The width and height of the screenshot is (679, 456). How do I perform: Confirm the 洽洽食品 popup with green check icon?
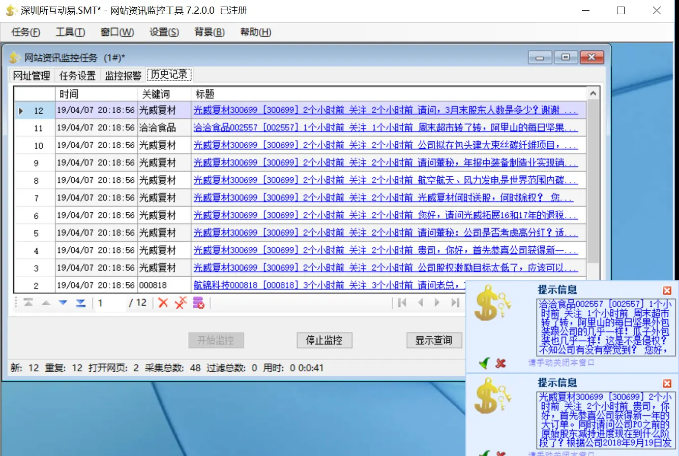pos(484,363)
